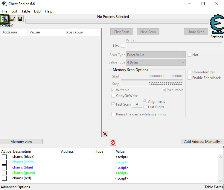
Task: Open the Scan Type dropdown
Action: (x=156, y=55)
